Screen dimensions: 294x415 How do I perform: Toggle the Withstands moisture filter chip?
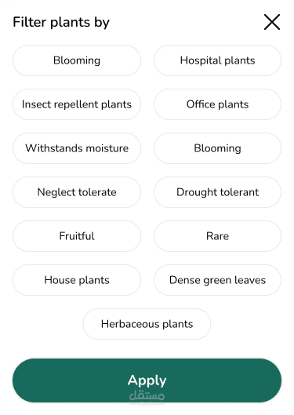coord(77,148)
